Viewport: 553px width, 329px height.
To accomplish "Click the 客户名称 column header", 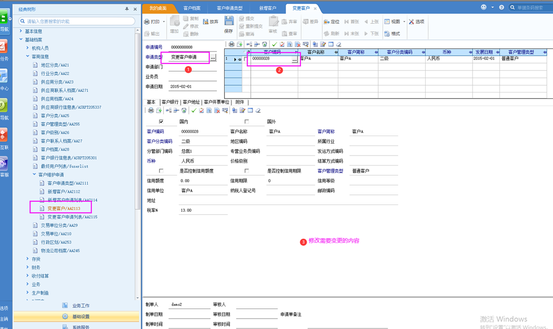I will point(316,52).
